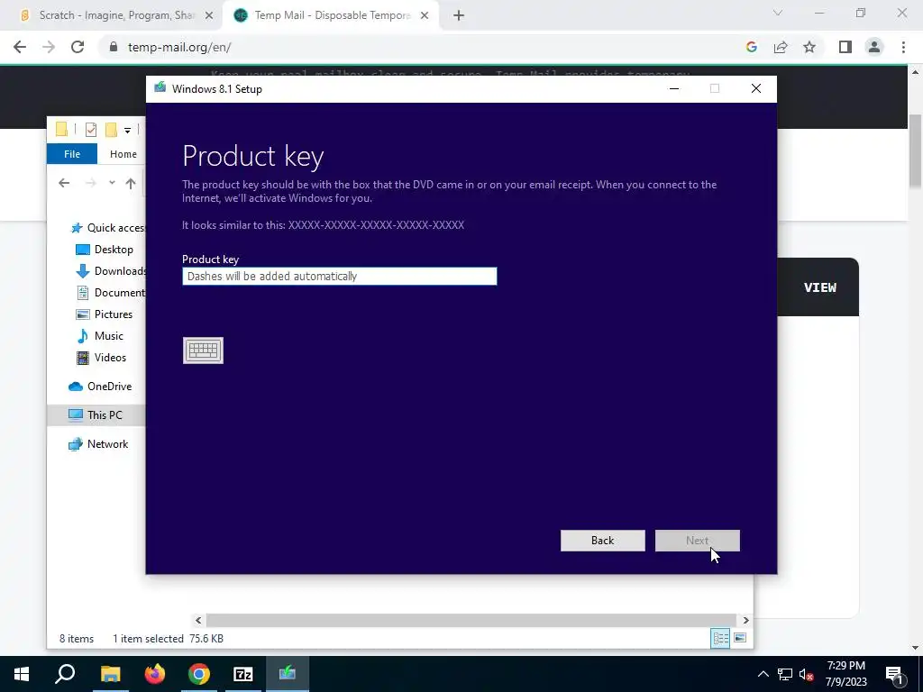Viewport: 923px width, 692px height.
Task: Click Explorer back arrow button
Action: (64, 183)
